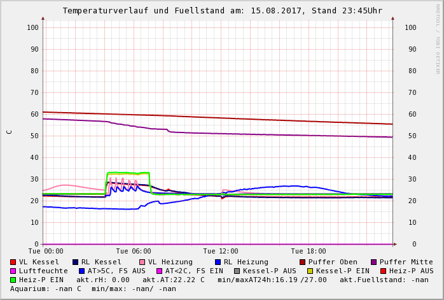Viewport: 444px width, 300px height.
Task: Click the dark blue RL Kessel swatch
Action: [75, 262]
